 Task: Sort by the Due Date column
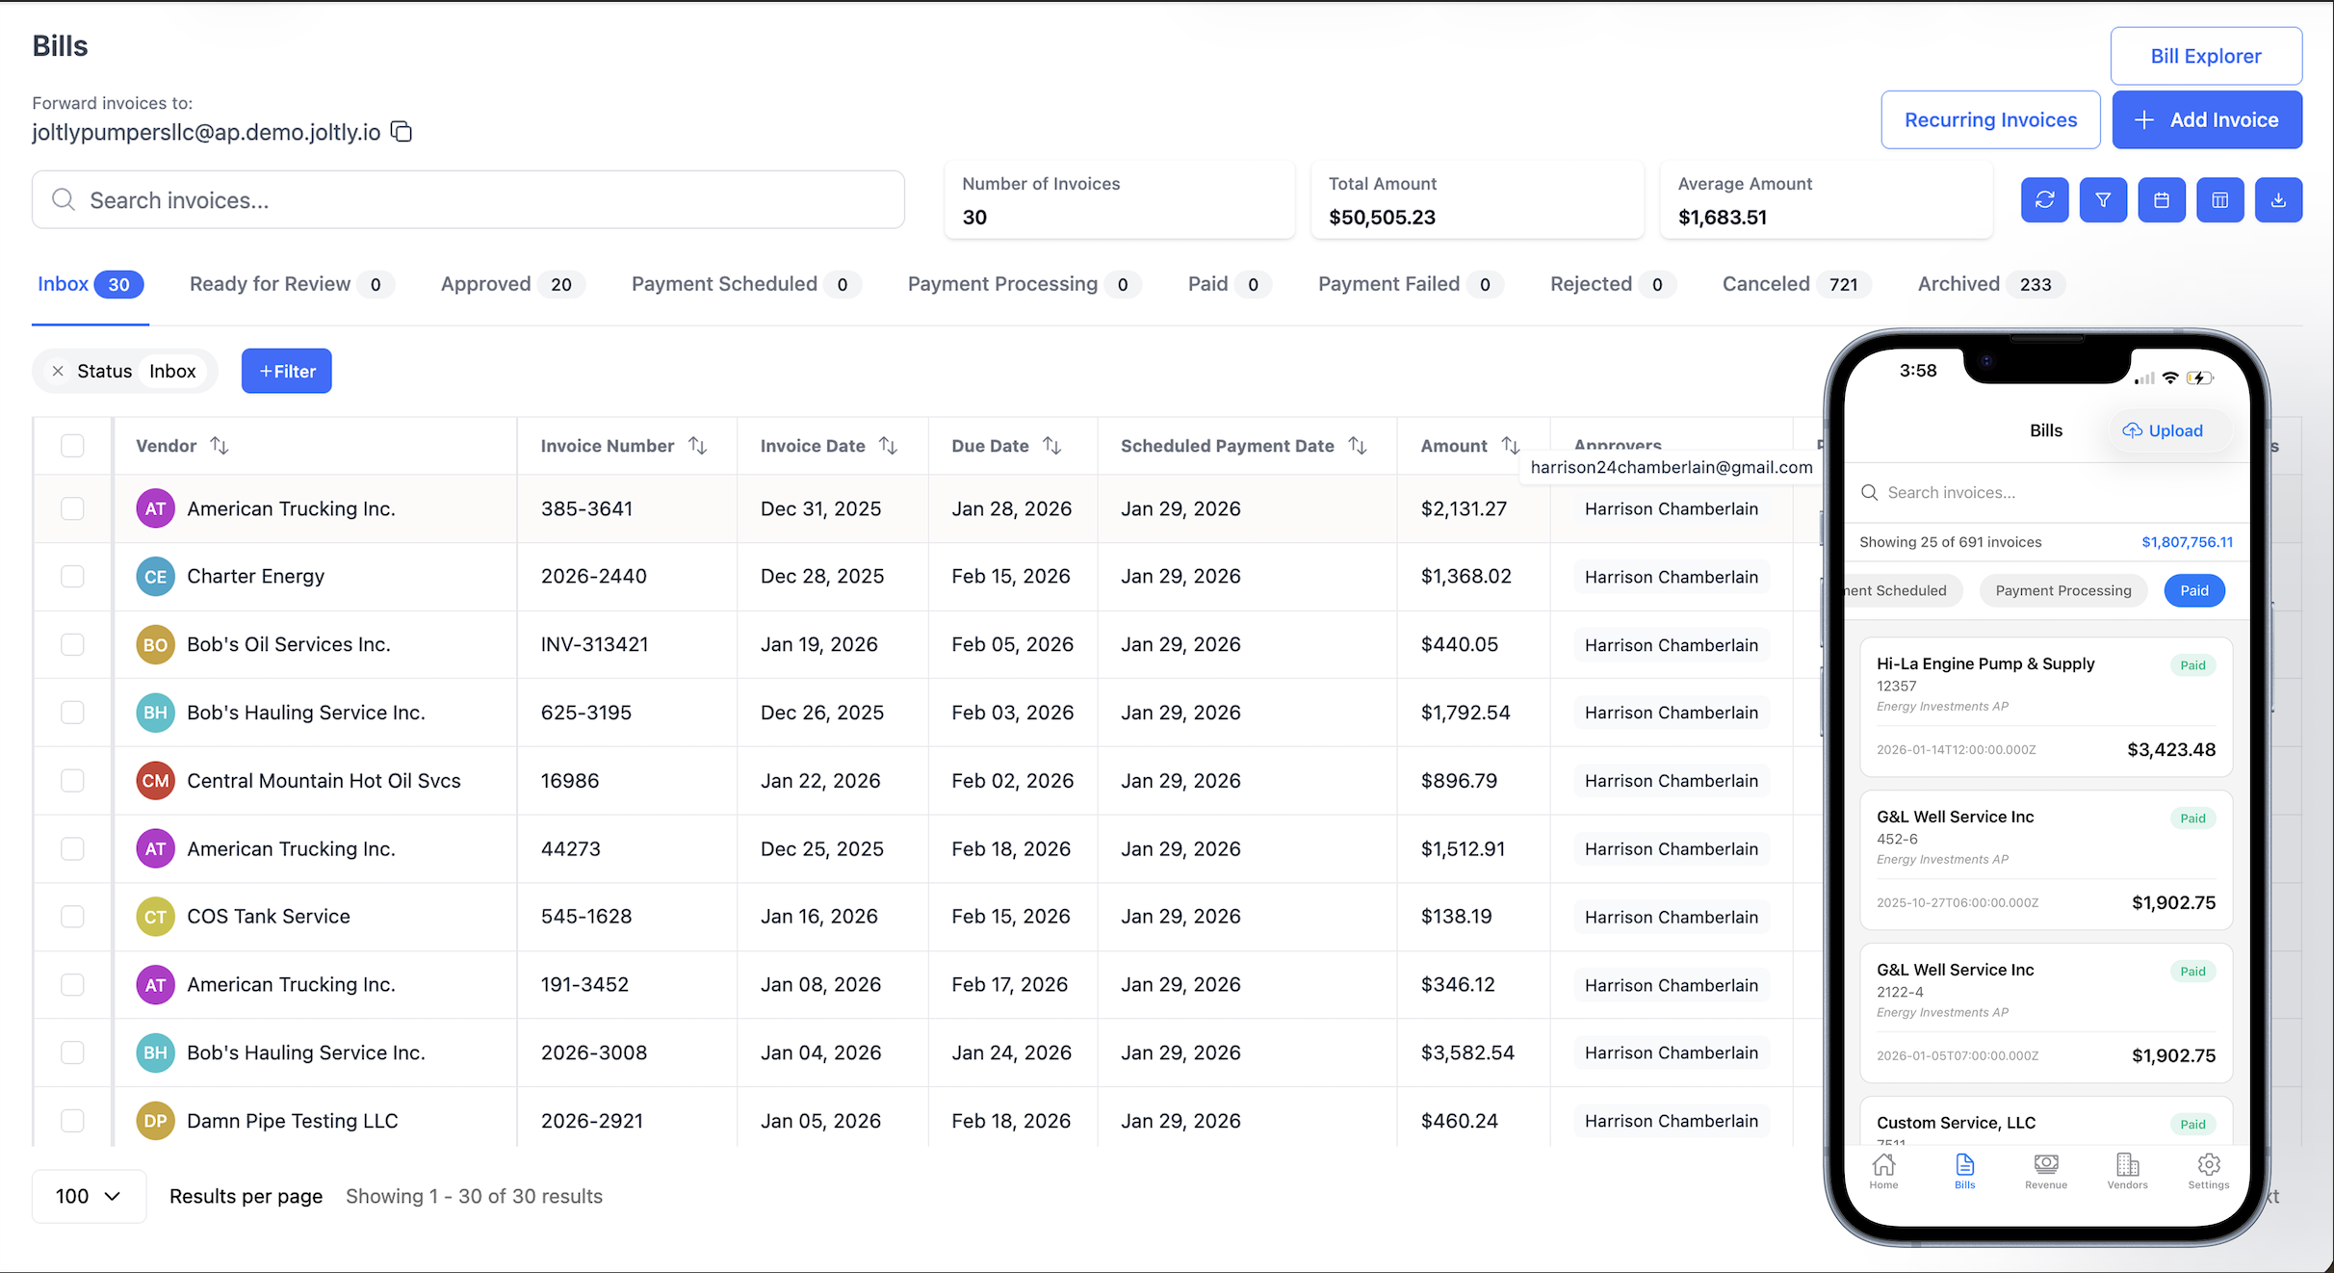tap(1051, 446)
